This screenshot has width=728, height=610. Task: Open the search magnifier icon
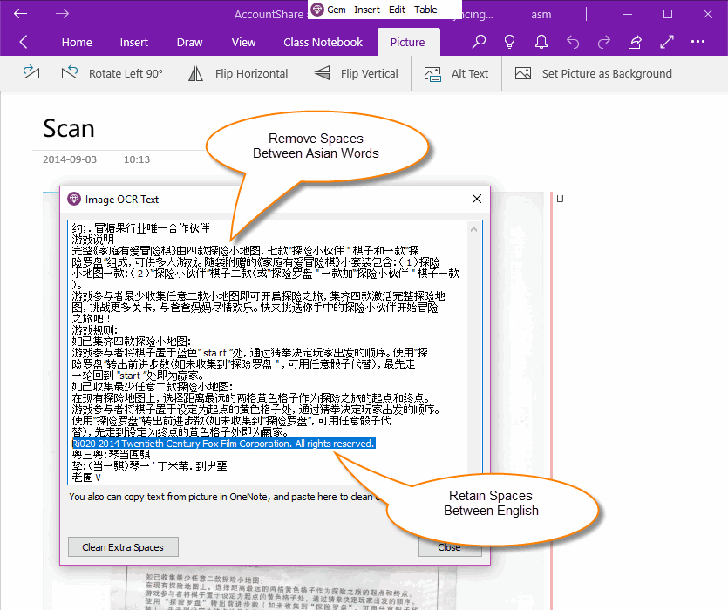pos(479,42)
